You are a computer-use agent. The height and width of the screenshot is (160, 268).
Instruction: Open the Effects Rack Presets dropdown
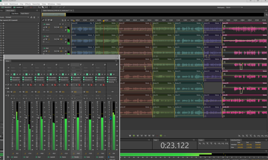[x=17, y=17]
